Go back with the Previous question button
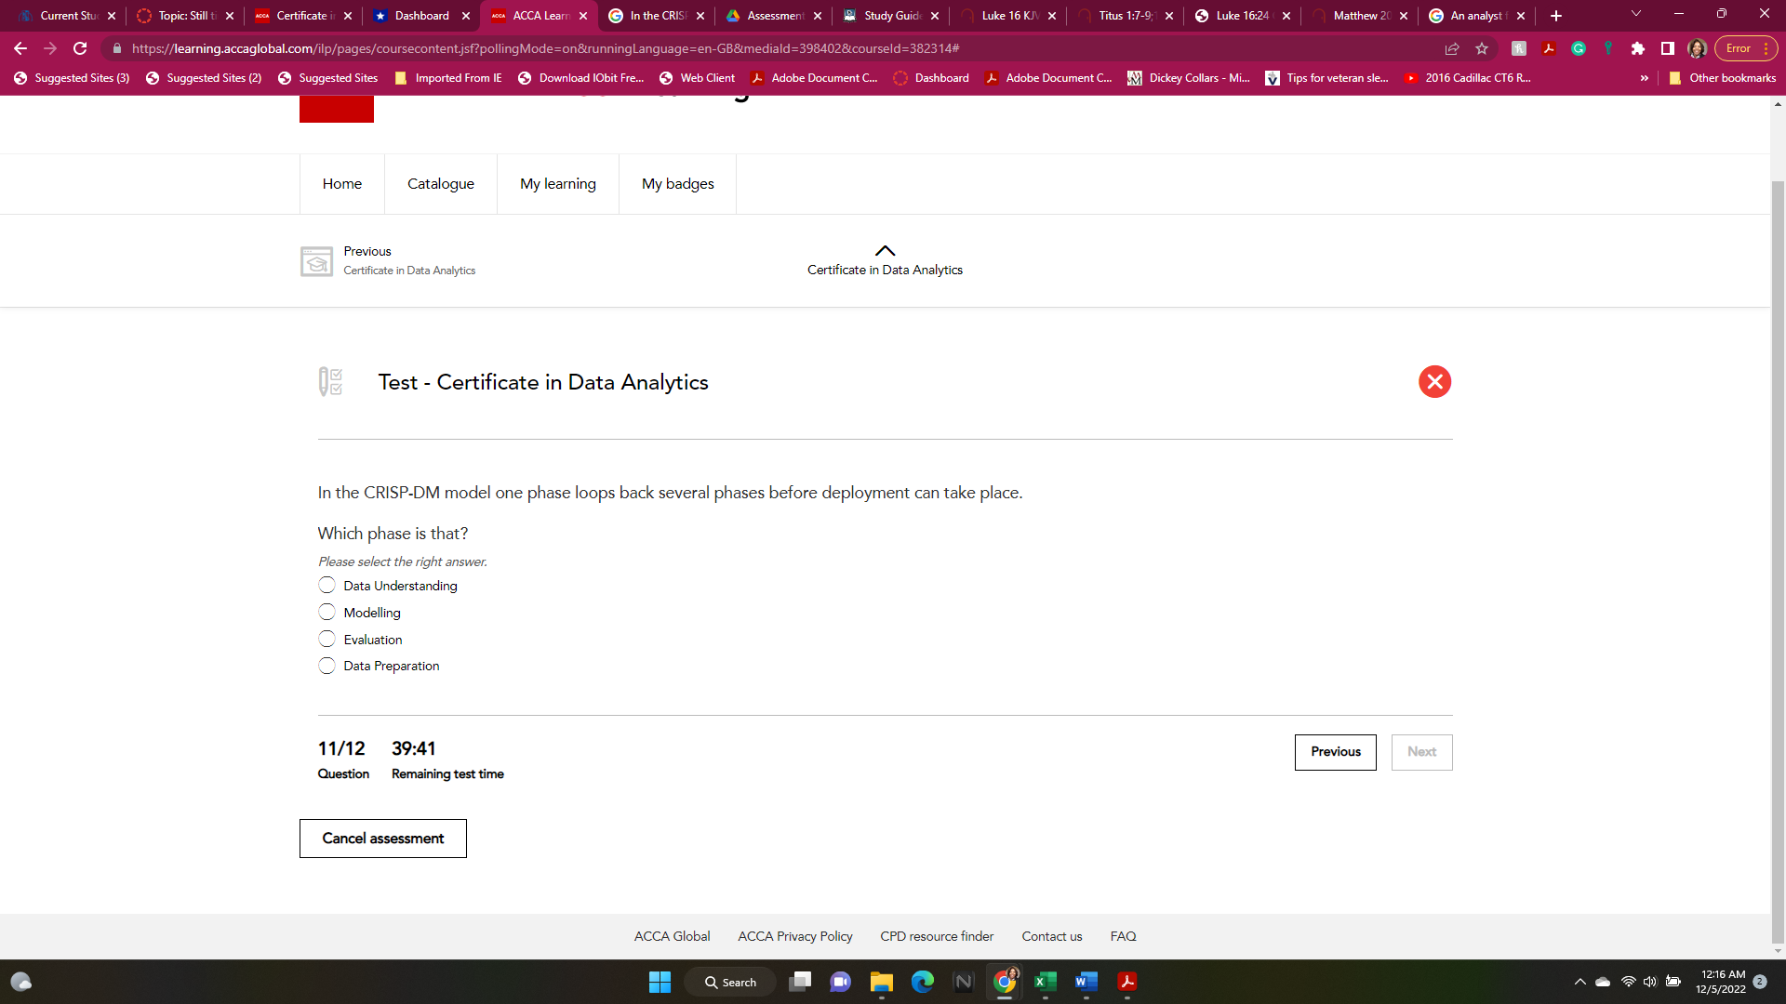The height and width of the screenshot is (1004, 1786). click(1335, 752)
